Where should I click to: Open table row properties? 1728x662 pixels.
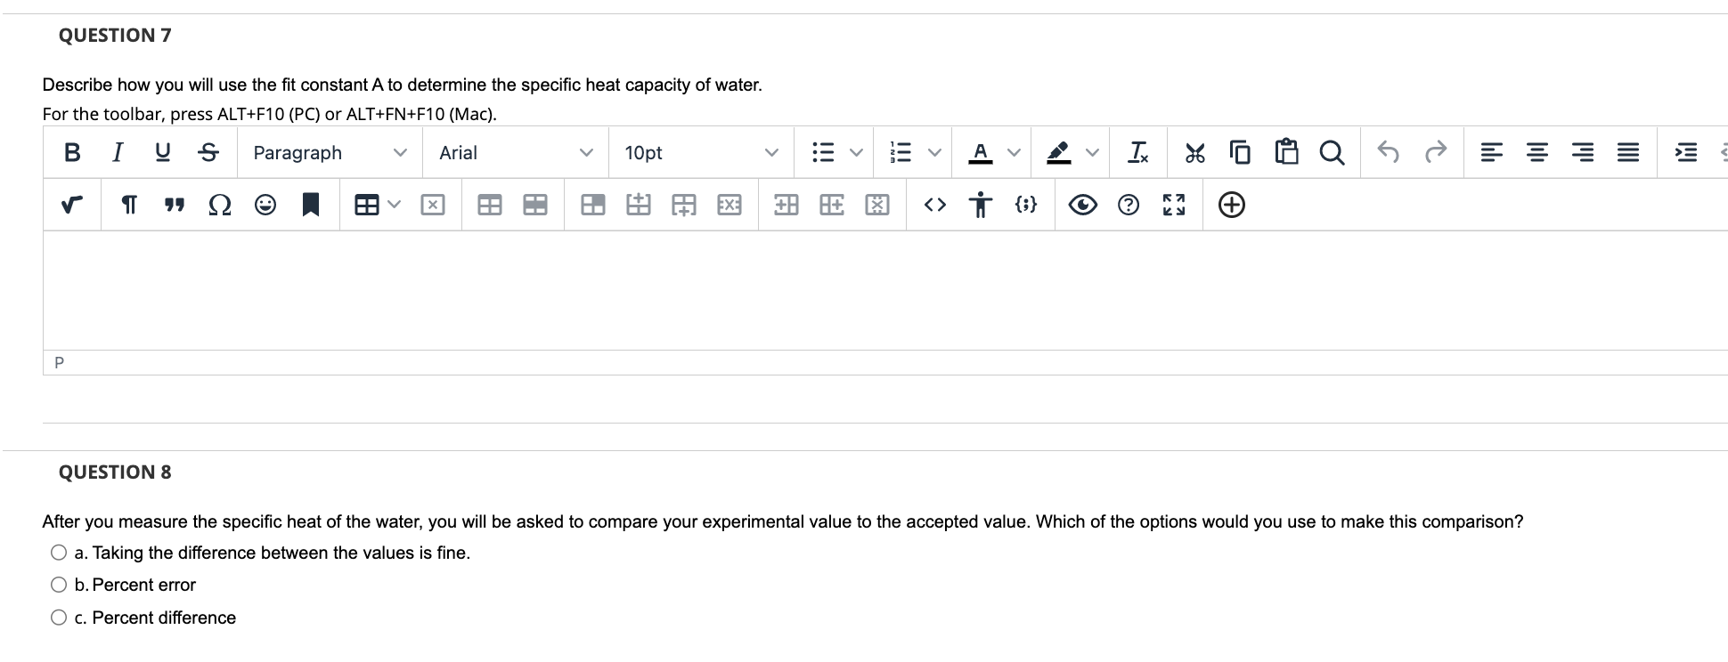(534, 206)
